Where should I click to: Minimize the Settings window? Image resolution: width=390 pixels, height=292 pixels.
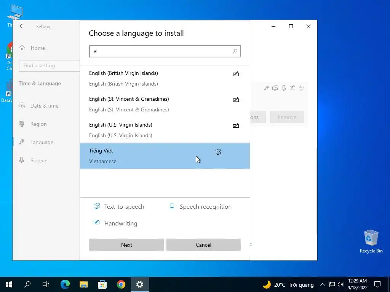click(x=273, y=26)
